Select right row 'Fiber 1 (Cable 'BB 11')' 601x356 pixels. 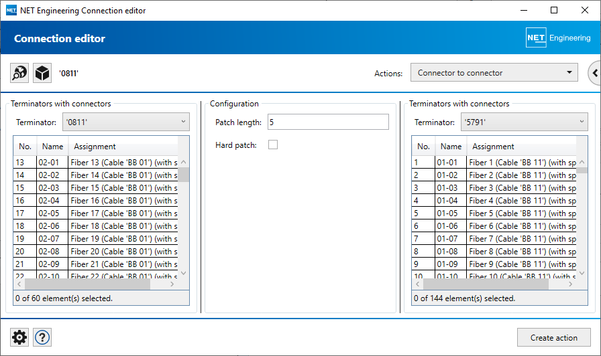(x=494, y=162)
